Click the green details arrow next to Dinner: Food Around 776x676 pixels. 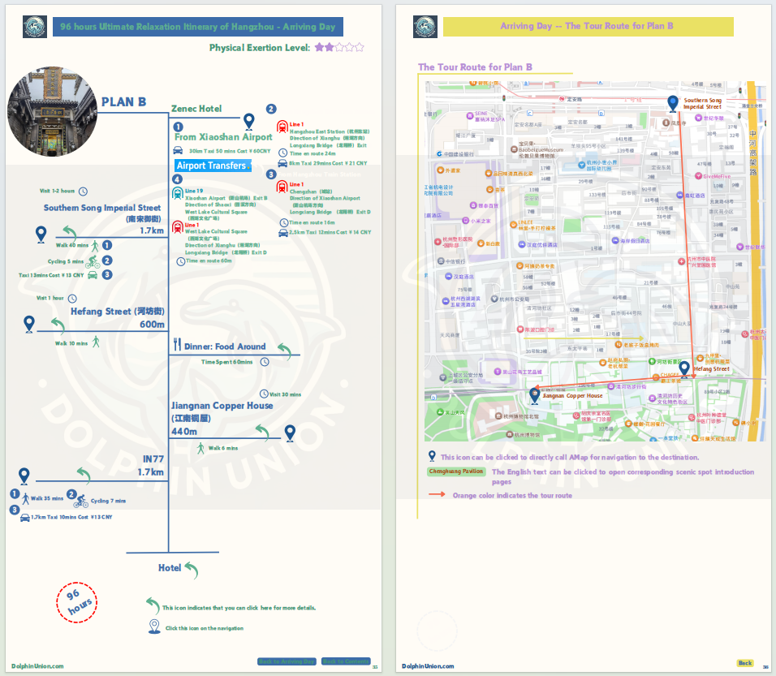click(284, 349)
